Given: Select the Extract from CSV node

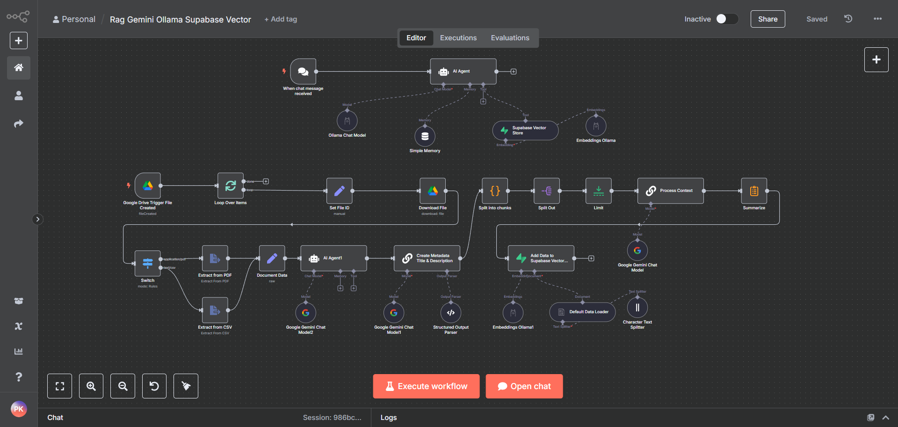Looking at the screenshot, I should point(215,310).
